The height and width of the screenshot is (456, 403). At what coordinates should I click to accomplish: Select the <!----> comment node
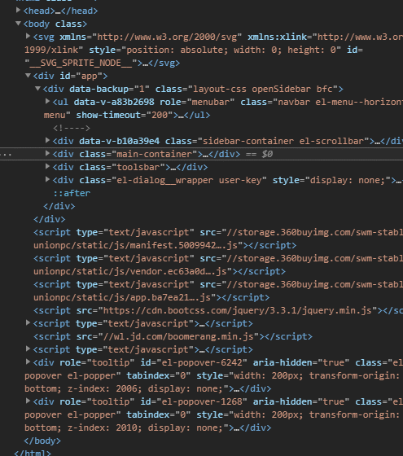point(72,128)
